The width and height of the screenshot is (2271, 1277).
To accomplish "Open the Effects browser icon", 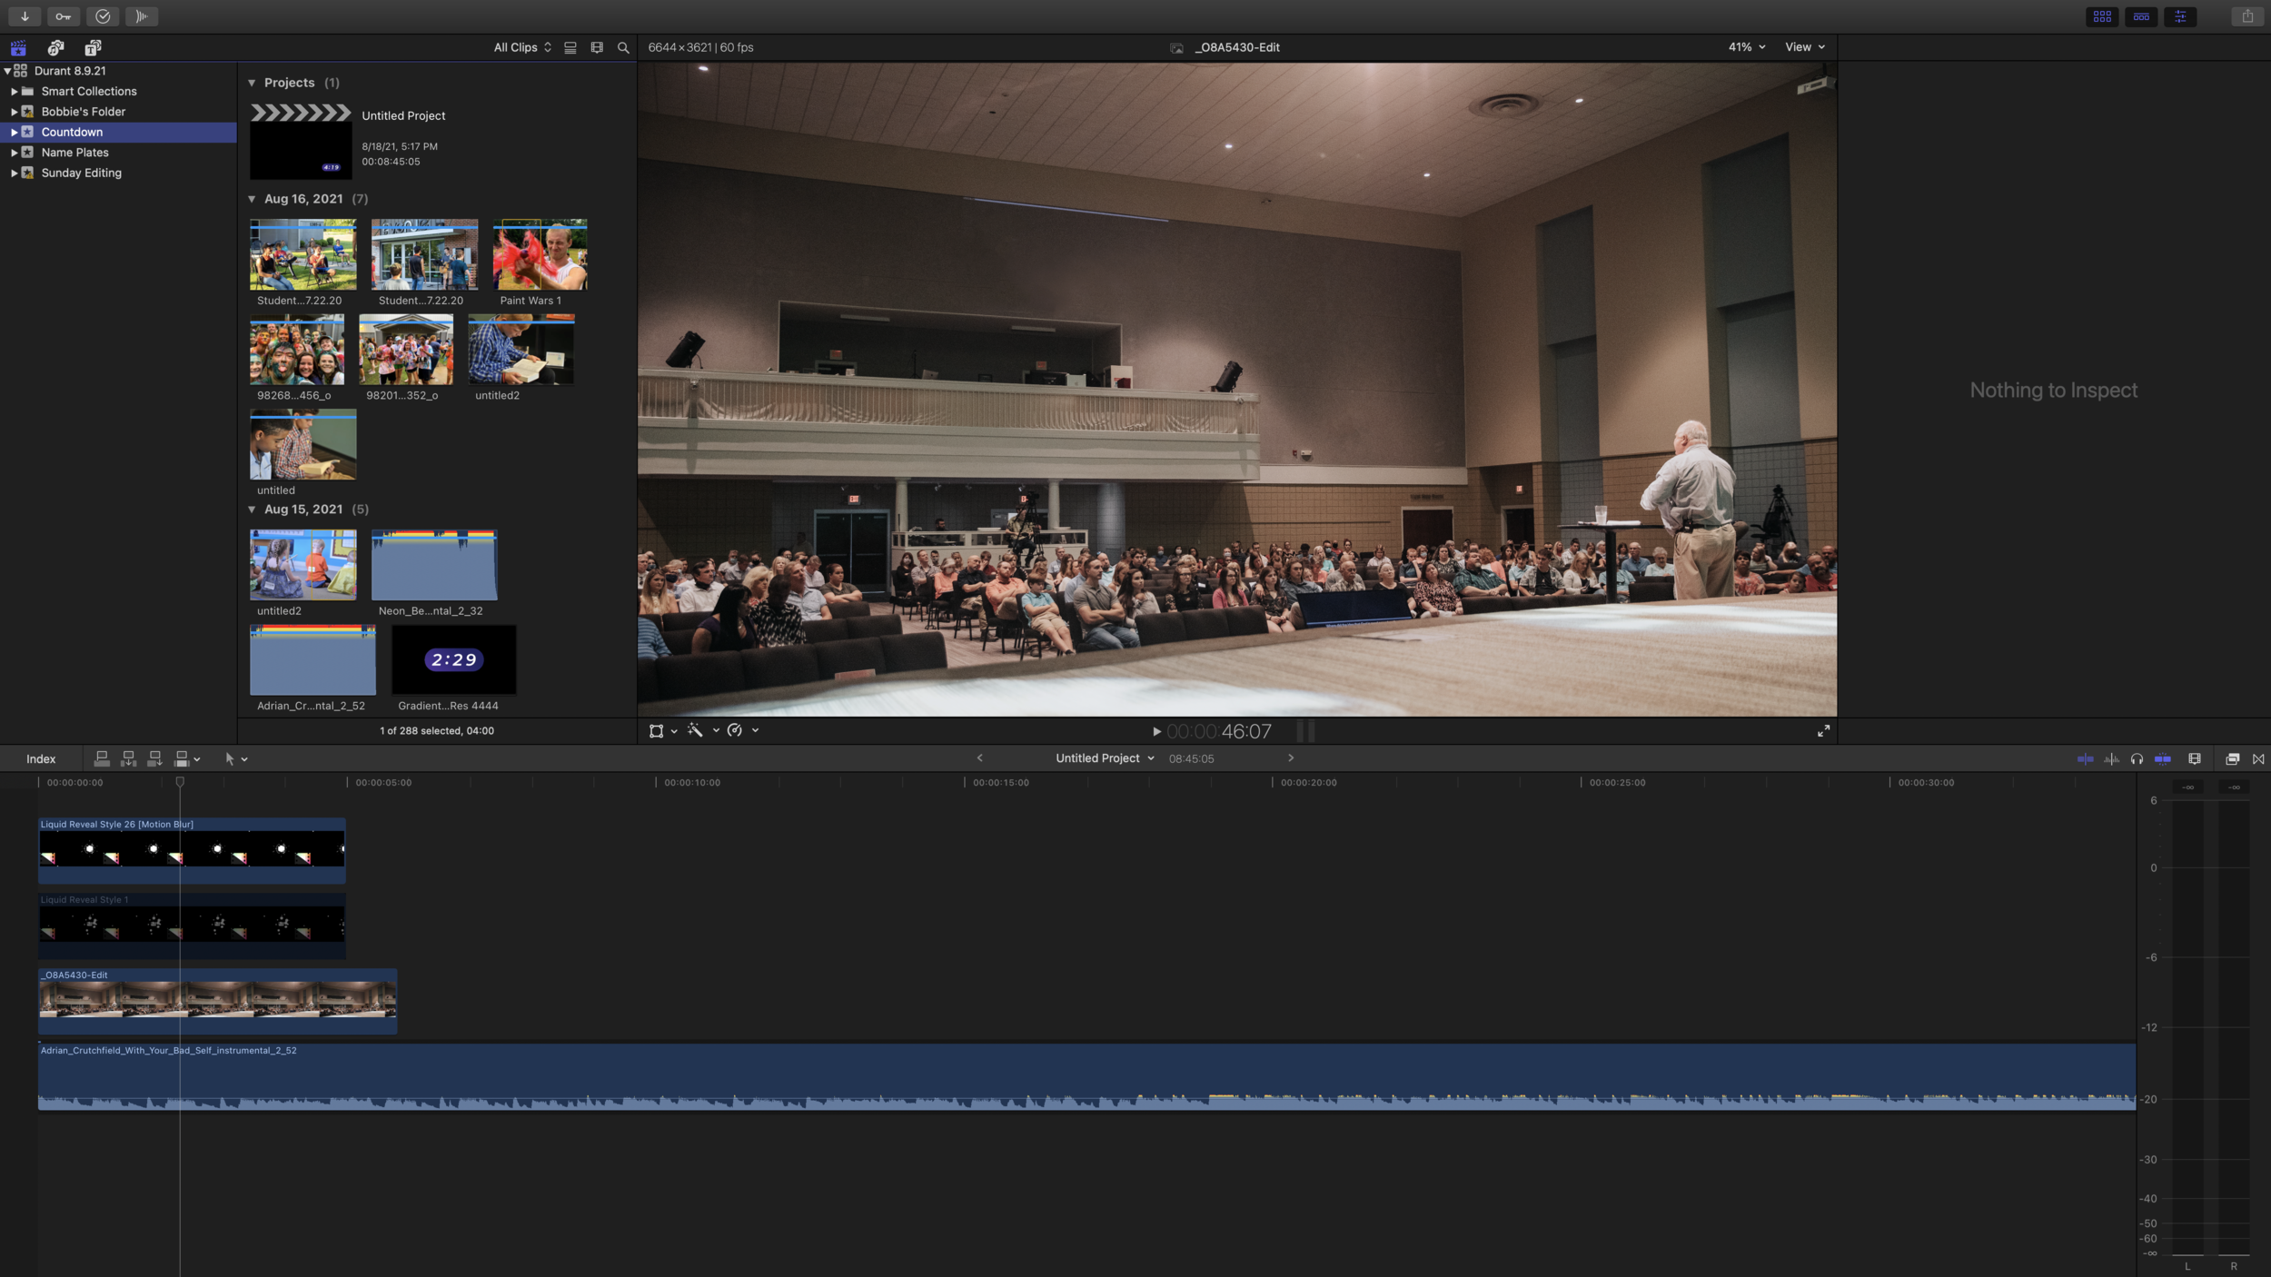I will coord(2232,758).
